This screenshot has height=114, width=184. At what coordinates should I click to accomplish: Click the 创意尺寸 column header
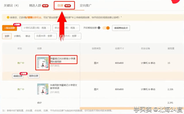pos(119,48)
